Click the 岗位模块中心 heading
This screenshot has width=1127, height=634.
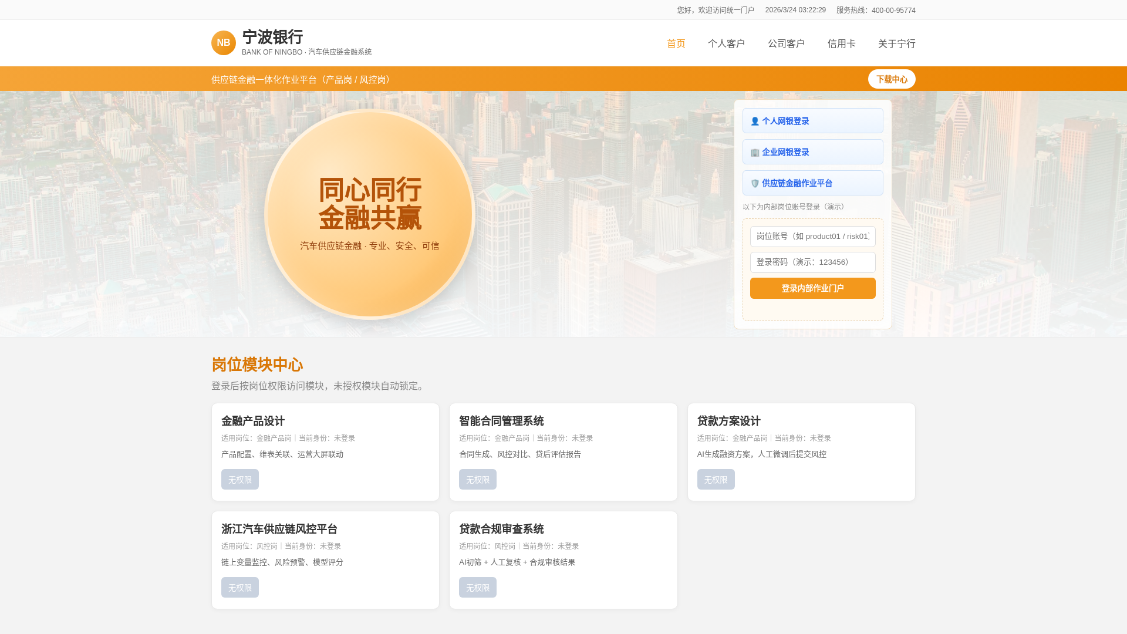pyautogui.click(x=257, y=365)
